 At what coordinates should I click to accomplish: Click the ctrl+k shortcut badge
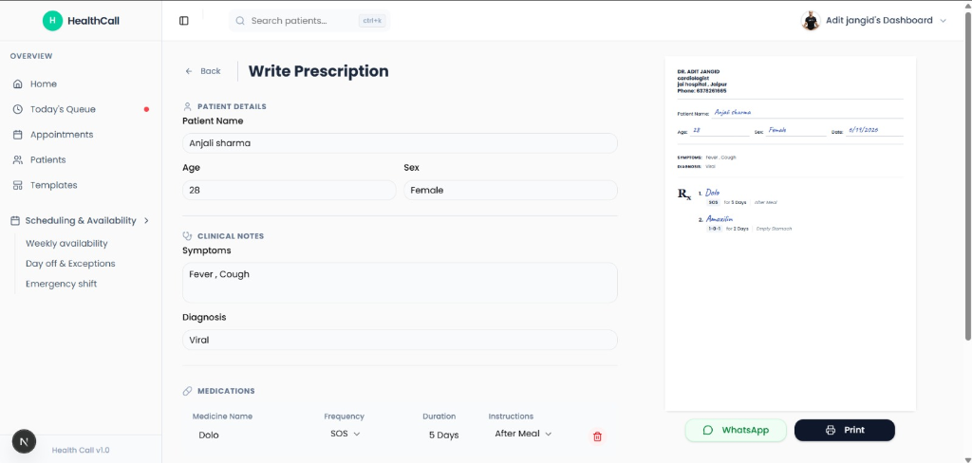pos(372,21)
